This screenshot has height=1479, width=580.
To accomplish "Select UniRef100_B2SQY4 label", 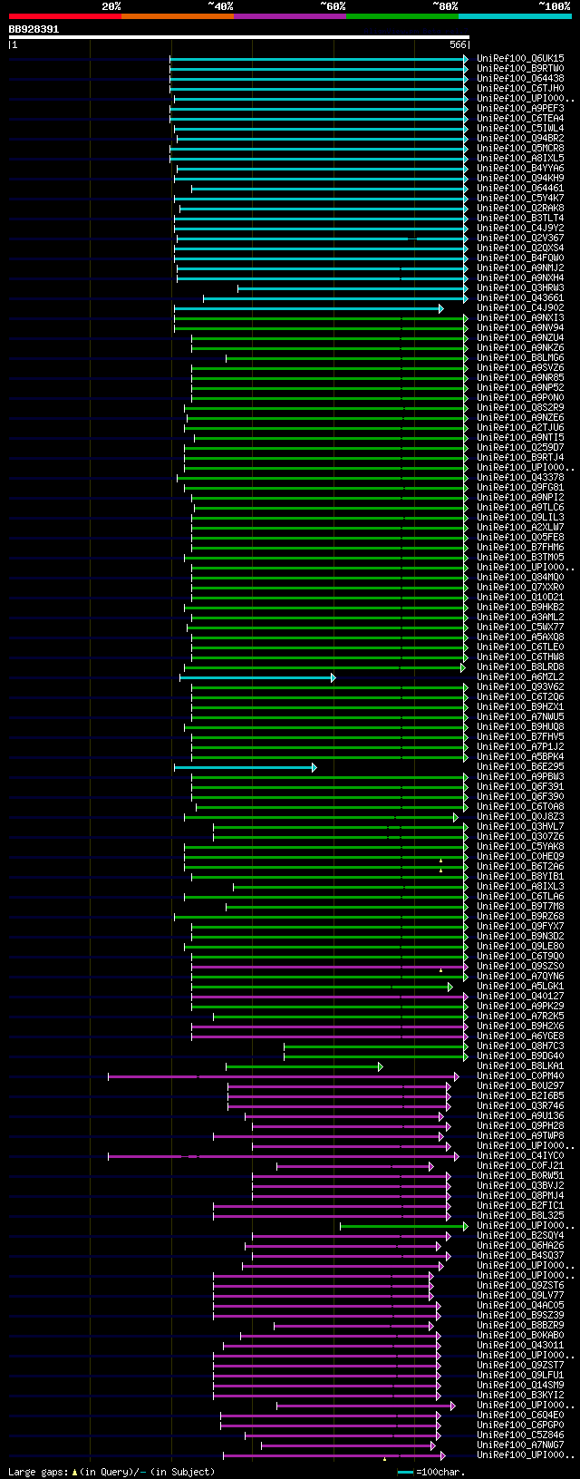I will 520,1236.
